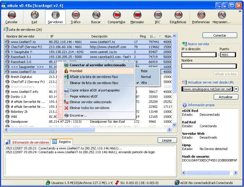
Task: Choose Pegar enlaces eD2K
Action: [99, 96]
